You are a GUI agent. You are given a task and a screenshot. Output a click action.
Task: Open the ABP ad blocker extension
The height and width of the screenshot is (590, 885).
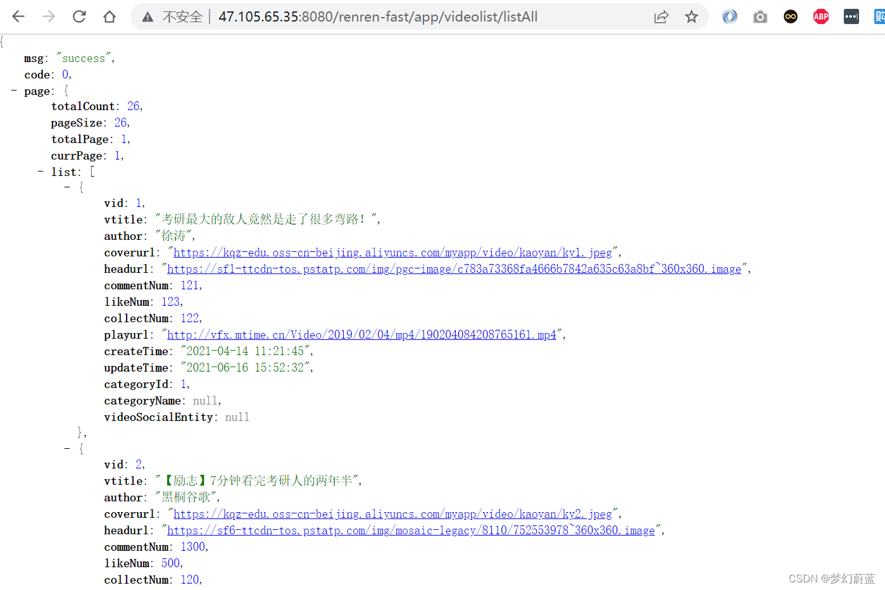(x=821, y=16)
